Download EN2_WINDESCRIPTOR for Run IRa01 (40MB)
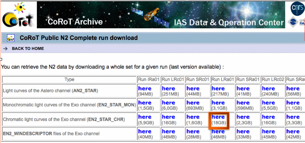The width and height of the screenshot is (305, 143). [x=144, y=131]
